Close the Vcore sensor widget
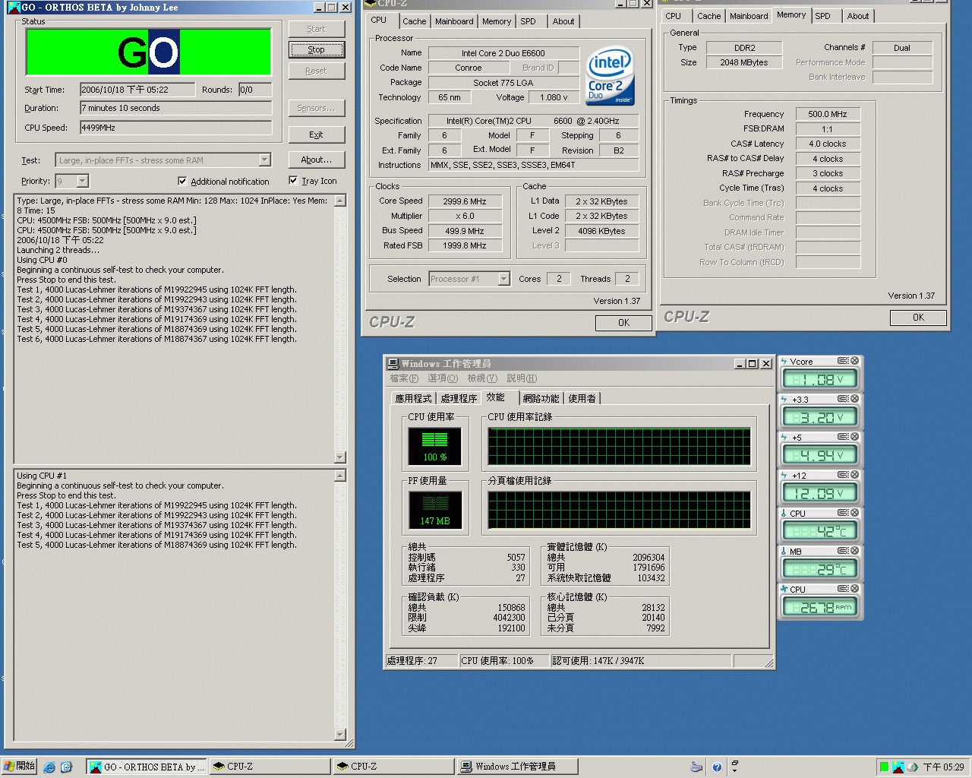 855,361
